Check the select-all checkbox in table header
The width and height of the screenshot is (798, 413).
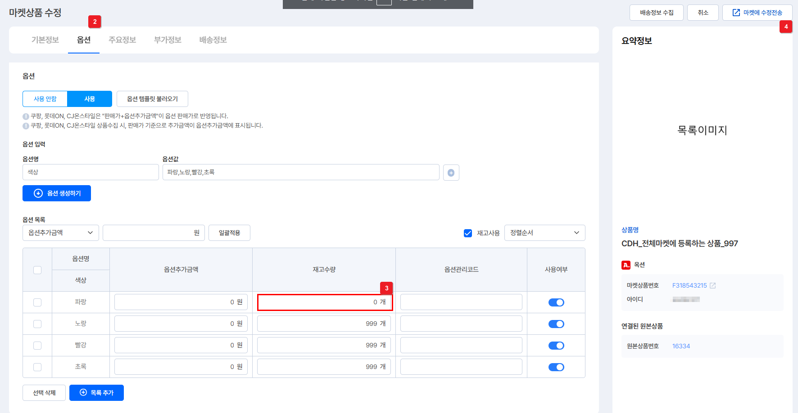coord(37,270)
